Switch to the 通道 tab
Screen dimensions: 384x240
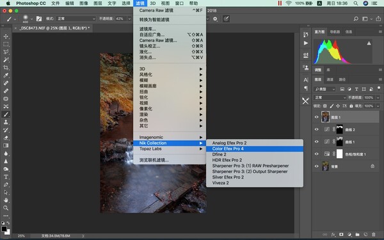[x=330, y=79]
